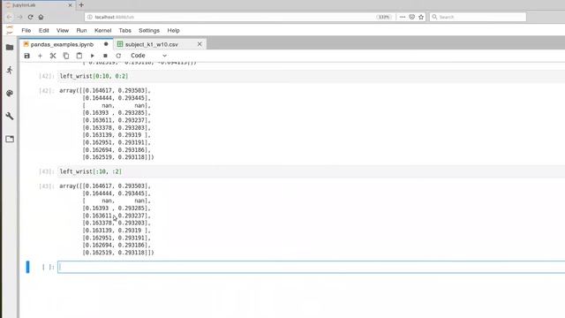This screenshot has height=318, width=565.
Task: Run the selected cell
Action: pos(92,56)
